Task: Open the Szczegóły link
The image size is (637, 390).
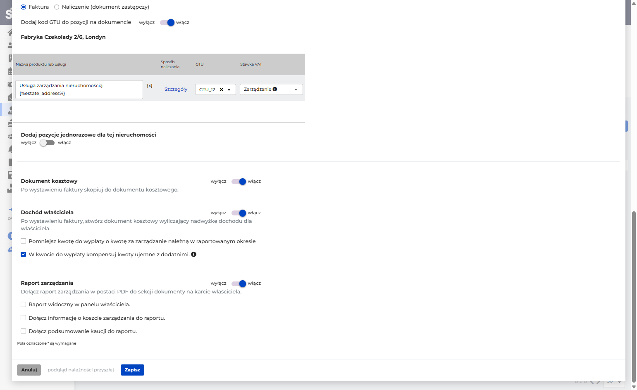Action: [x=176, y=89]
